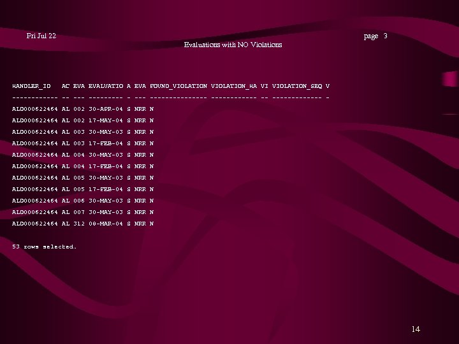Click the VIOLATION_SEQ column header
Image resolution: width=459 pixels, height=344 pixels.
pos(297,86)
